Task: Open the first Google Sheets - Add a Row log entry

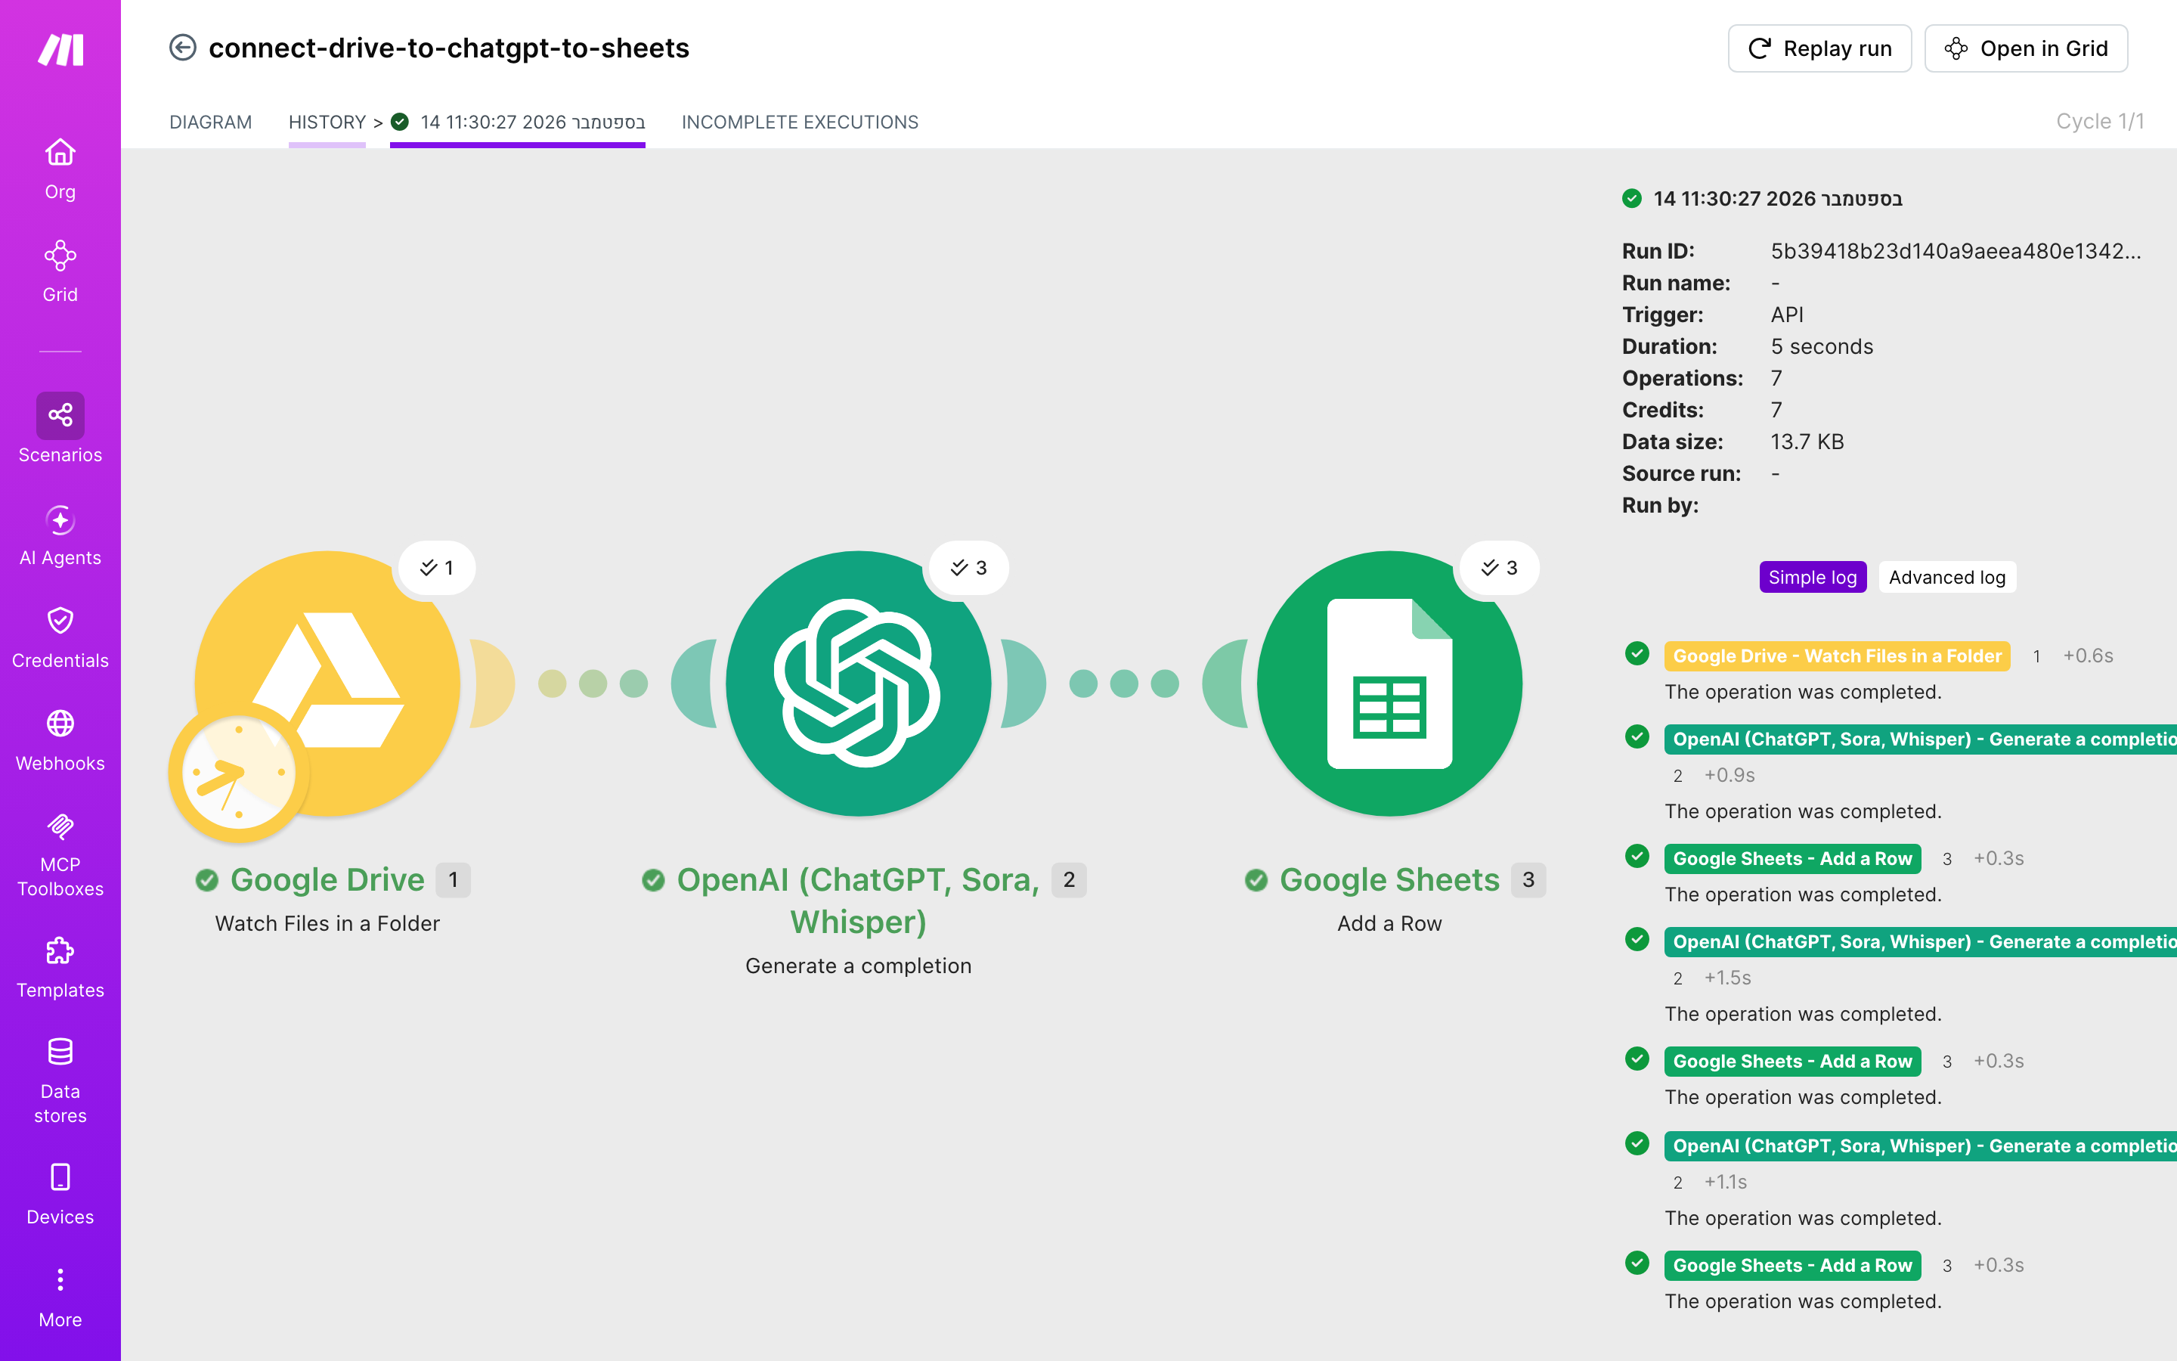Action: click(1793, 859)
